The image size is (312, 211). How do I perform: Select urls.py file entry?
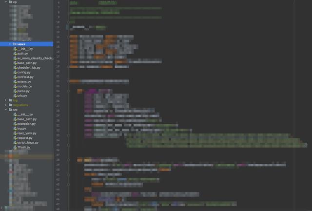[22, 96]
